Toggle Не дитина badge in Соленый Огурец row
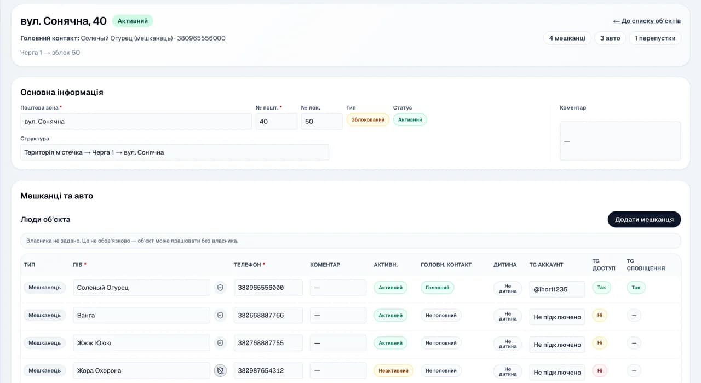This screenshot has width=701, height=383. (x=508, y=288)
